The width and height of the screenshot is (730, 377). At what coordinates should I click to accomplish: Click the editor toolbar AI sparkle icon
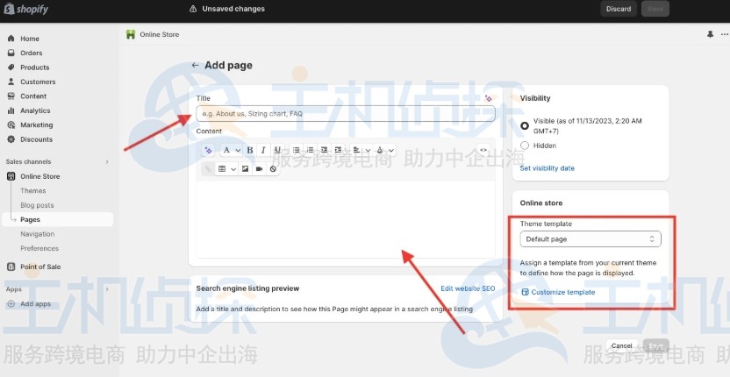[208, 150]
